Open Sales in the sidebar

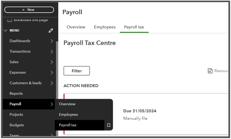(14, 62)
